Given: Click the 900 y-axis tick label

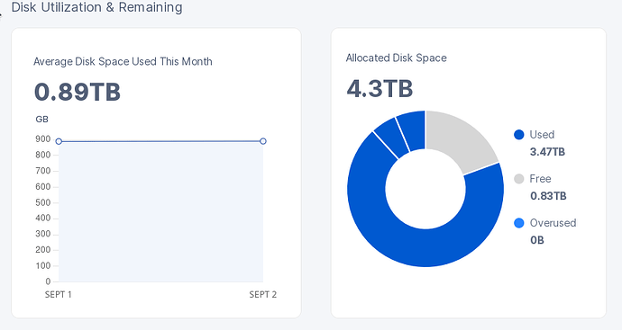Looking at the screenshot, I should point(43,139).
